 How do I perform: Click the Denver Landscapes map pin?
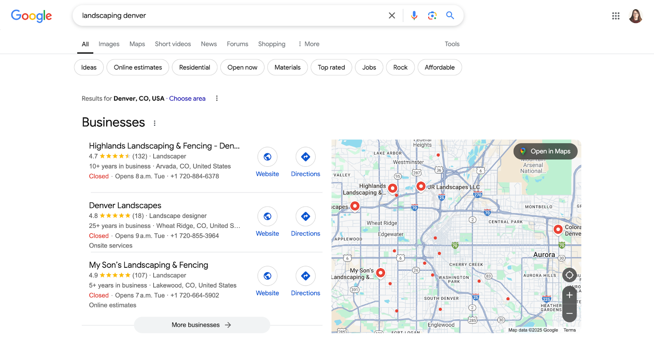pyautogui.click(x=355, y=206)
